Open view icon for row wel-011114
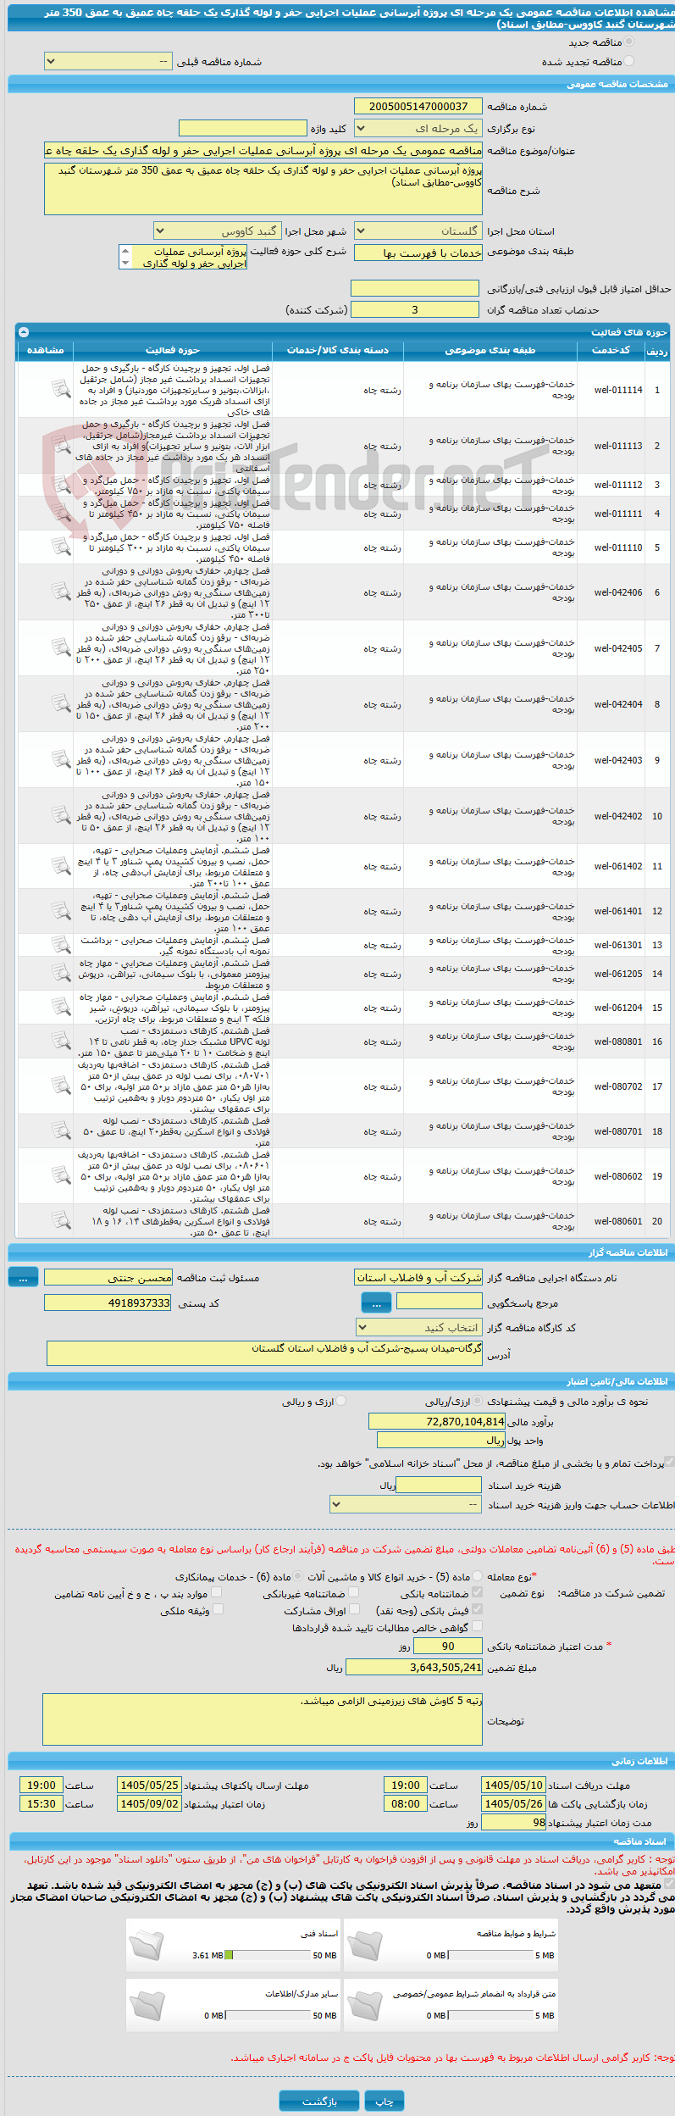 pyautogui.click(x=61, y=390)
